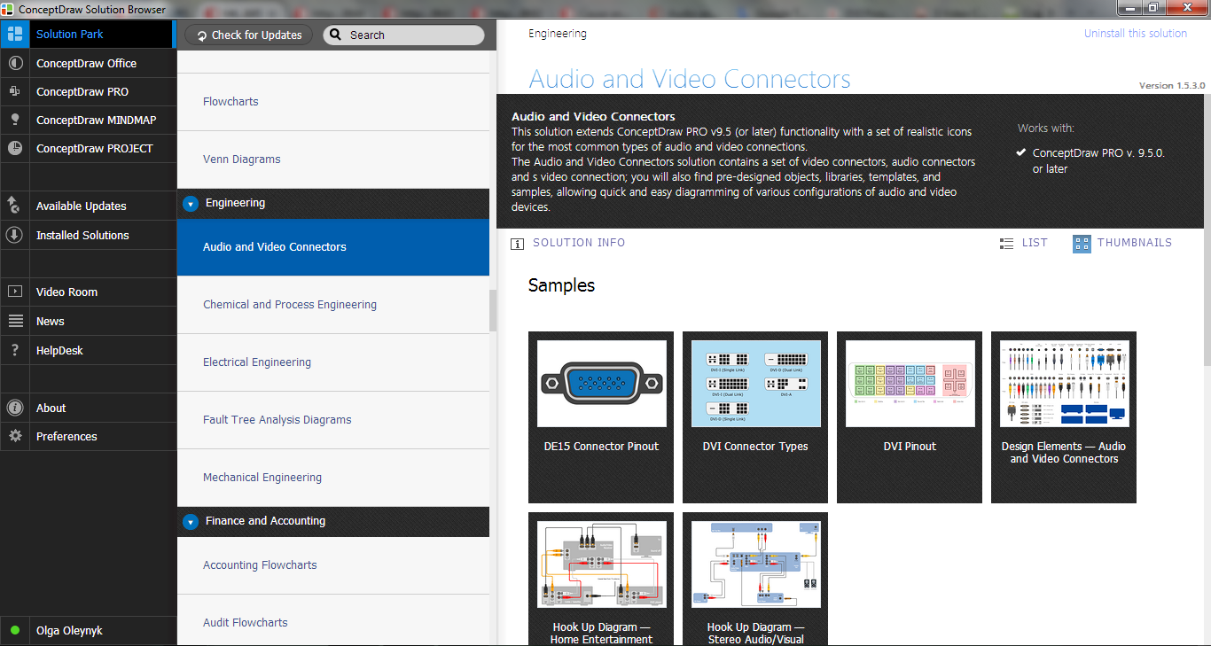Viewport: 1211px width, 646px height.
Task: Open ConceptDraw PRO from the sidebar
Action: tap(80, 91)
